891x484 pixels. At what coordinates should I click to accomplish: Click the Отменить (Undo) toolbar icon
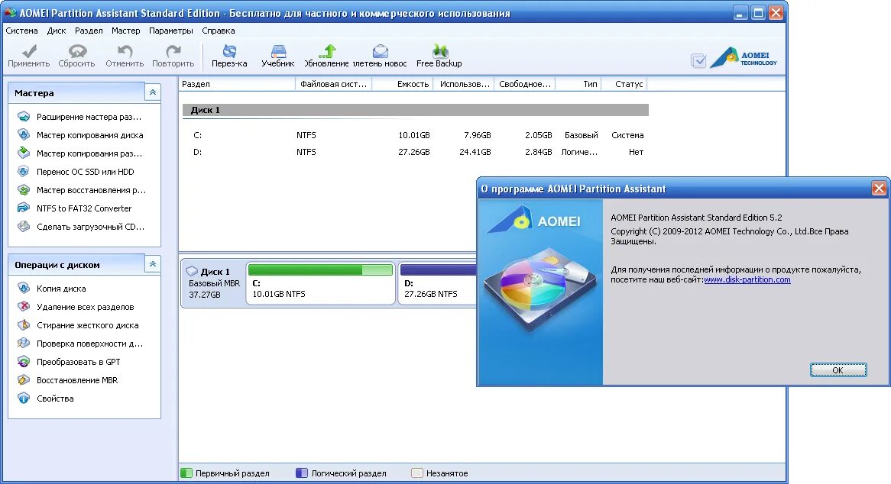click(x=125, y=52)
